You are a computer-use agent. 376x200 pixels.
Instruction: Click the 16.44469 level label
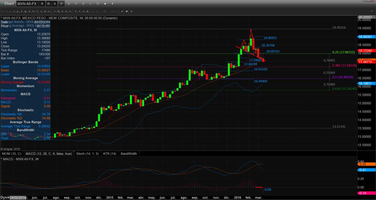click(x=261, y=81)
